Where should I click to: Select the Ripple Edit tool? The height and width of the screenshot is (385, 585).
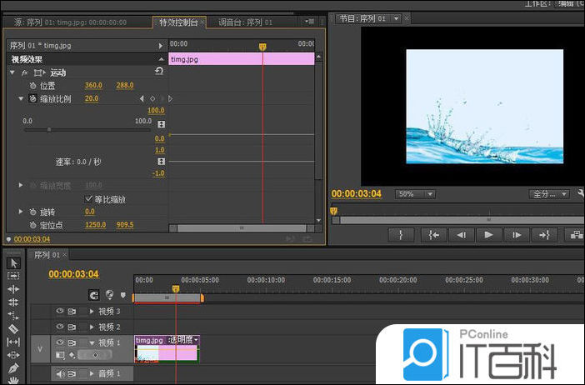click(x=13, y=289)
